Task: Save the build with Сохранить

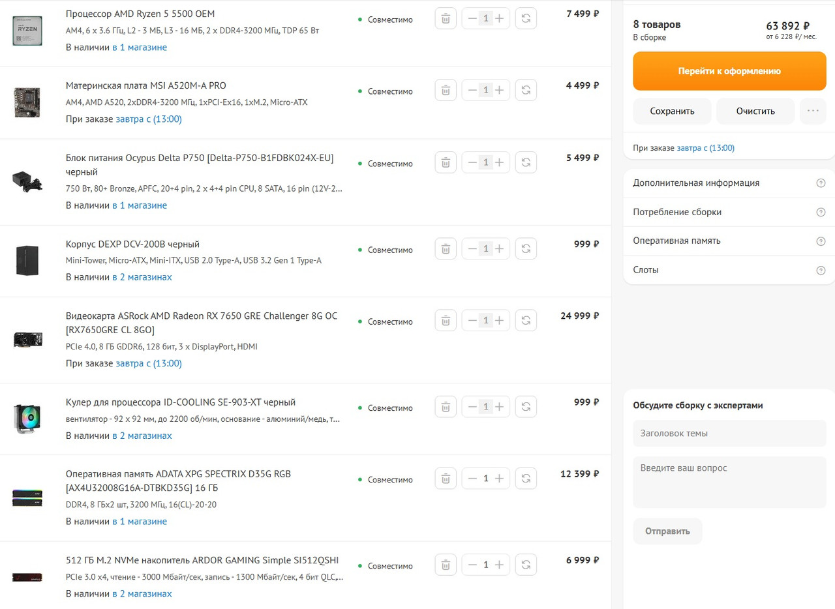Action: point(672,111)
